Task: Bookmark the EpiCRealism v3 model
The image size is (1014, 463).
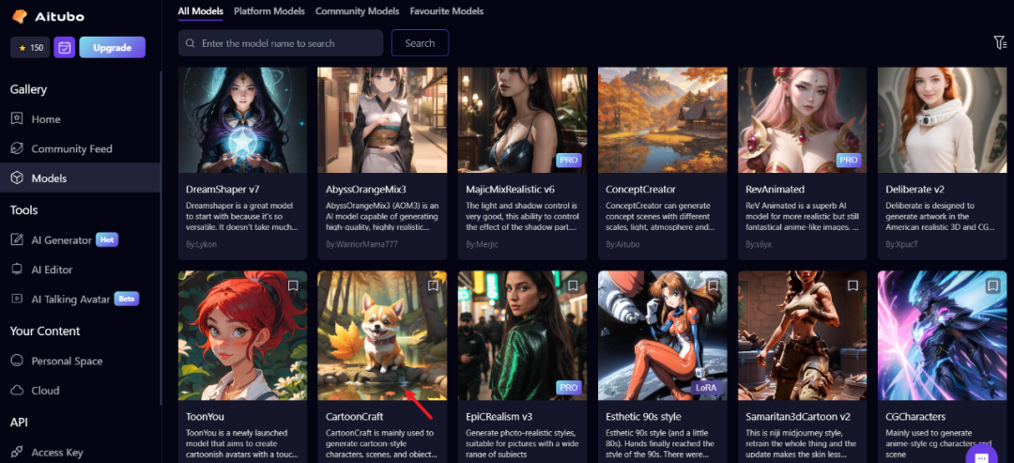Action: click(x=573, y=286)
